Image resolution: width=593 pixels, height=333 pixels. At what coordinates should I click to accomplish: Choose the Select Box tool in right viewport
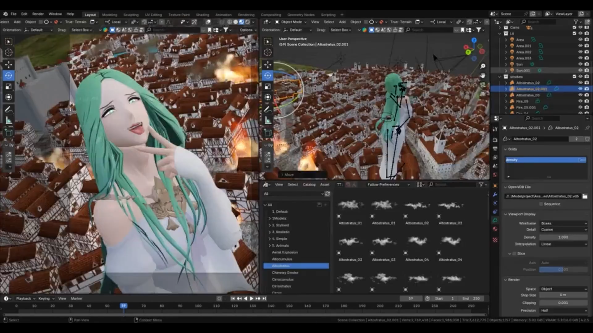pos(268,42)
